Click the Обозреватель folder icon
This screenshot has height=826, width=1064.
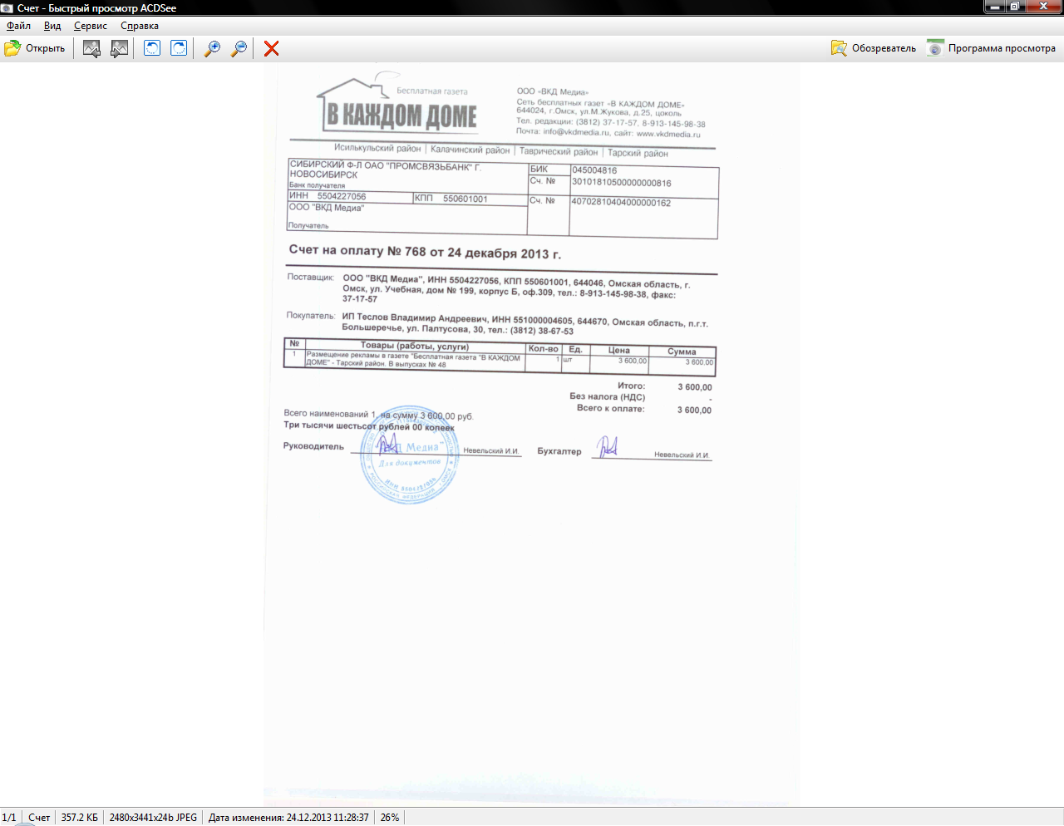click(x=839, y=48)
